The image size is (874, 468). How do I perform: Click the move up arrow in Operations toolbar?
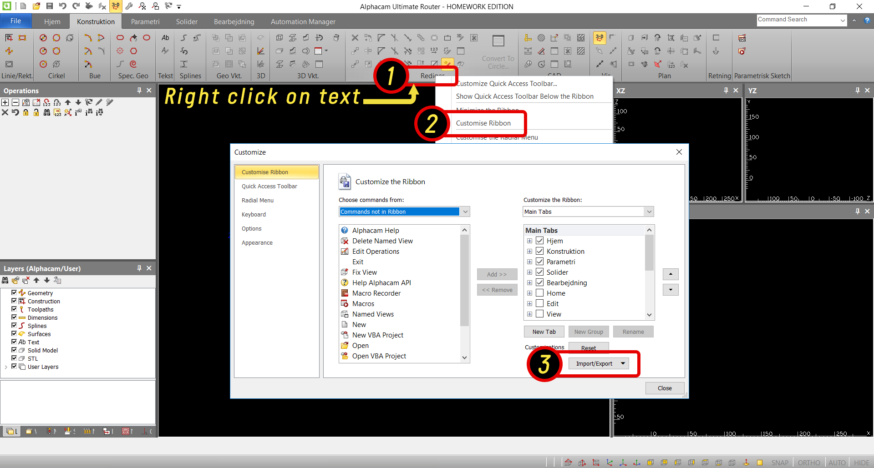[68, 102]
